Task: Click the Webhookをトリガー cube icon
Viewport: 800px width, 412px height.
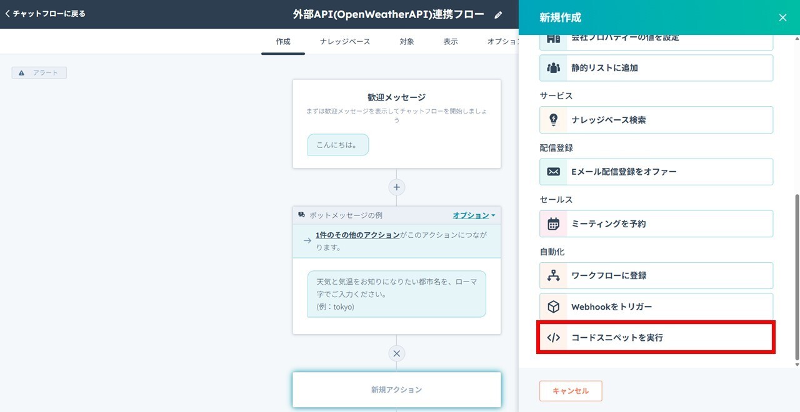Action: click(x=554, y=307)
